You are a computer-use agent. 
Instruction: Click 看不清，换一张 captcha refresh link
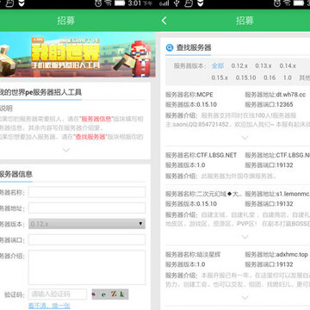click(49, 306)
